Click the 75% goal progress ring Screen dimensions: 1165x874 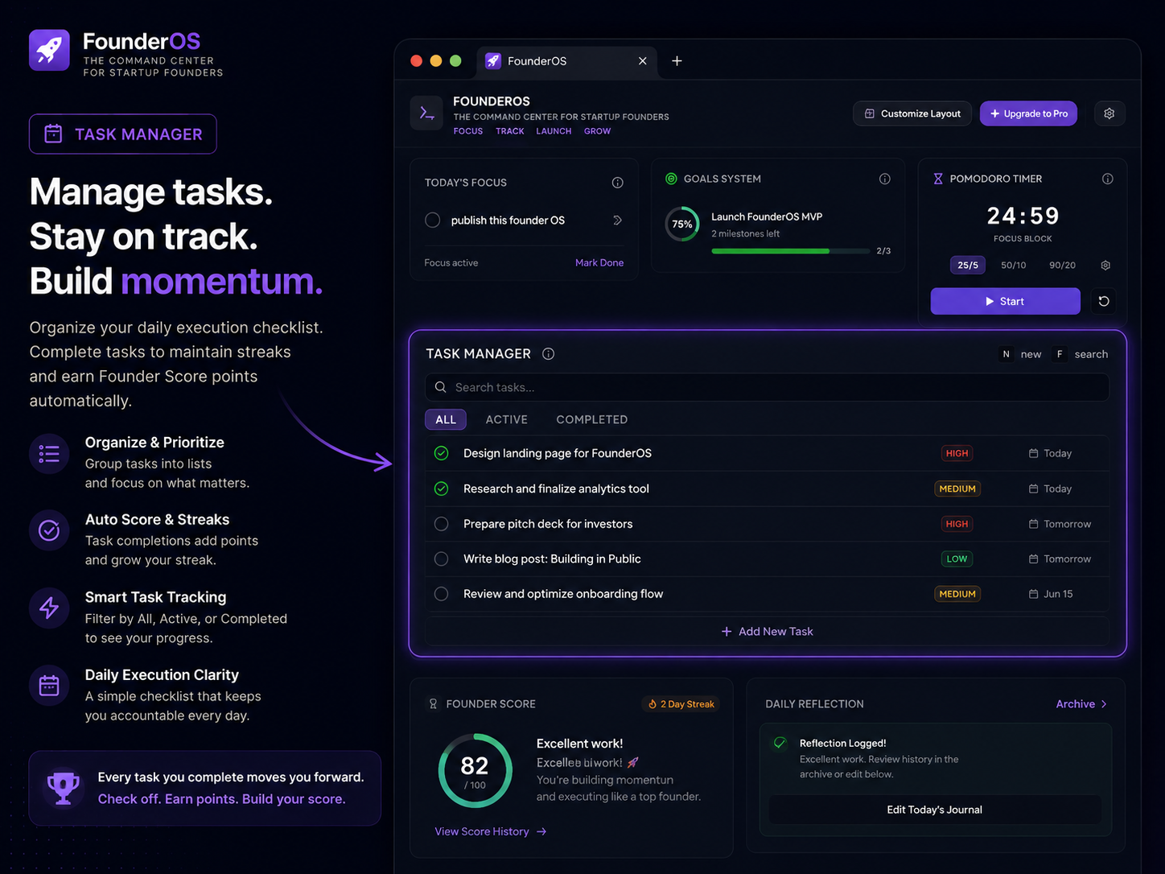click(x=682, y=225)
